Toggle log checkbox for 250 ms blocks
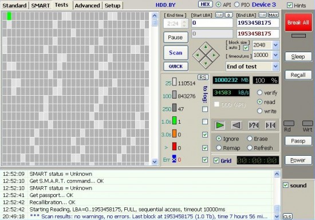The image size is (315, 220). (205, 109)
